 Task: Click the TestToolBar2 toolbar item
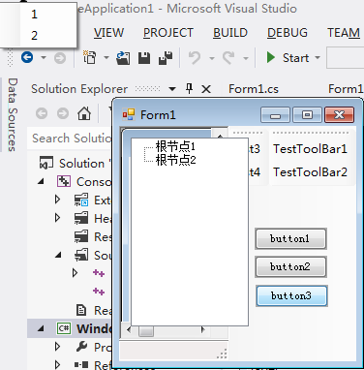point(310,171)
